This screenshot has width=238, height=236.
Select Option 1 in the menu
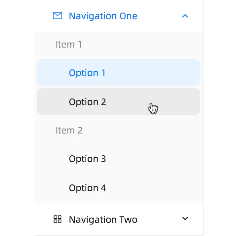[87, 73]
